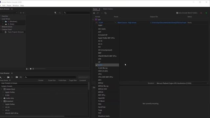Choose Animated GIF from format list
Viewport: 210px width, 118px height.
tap(103, 35)
